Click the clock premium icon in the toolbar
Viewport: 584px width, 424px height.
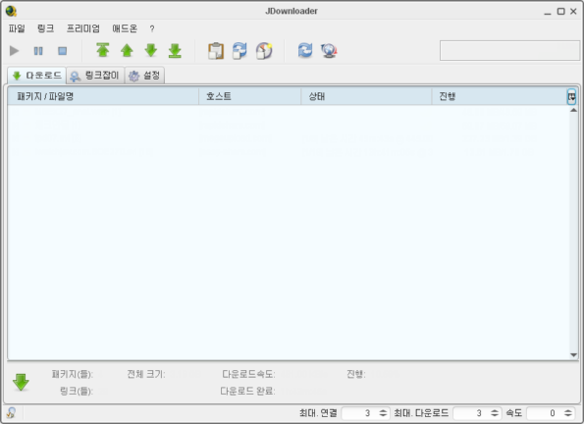[264, 51]
